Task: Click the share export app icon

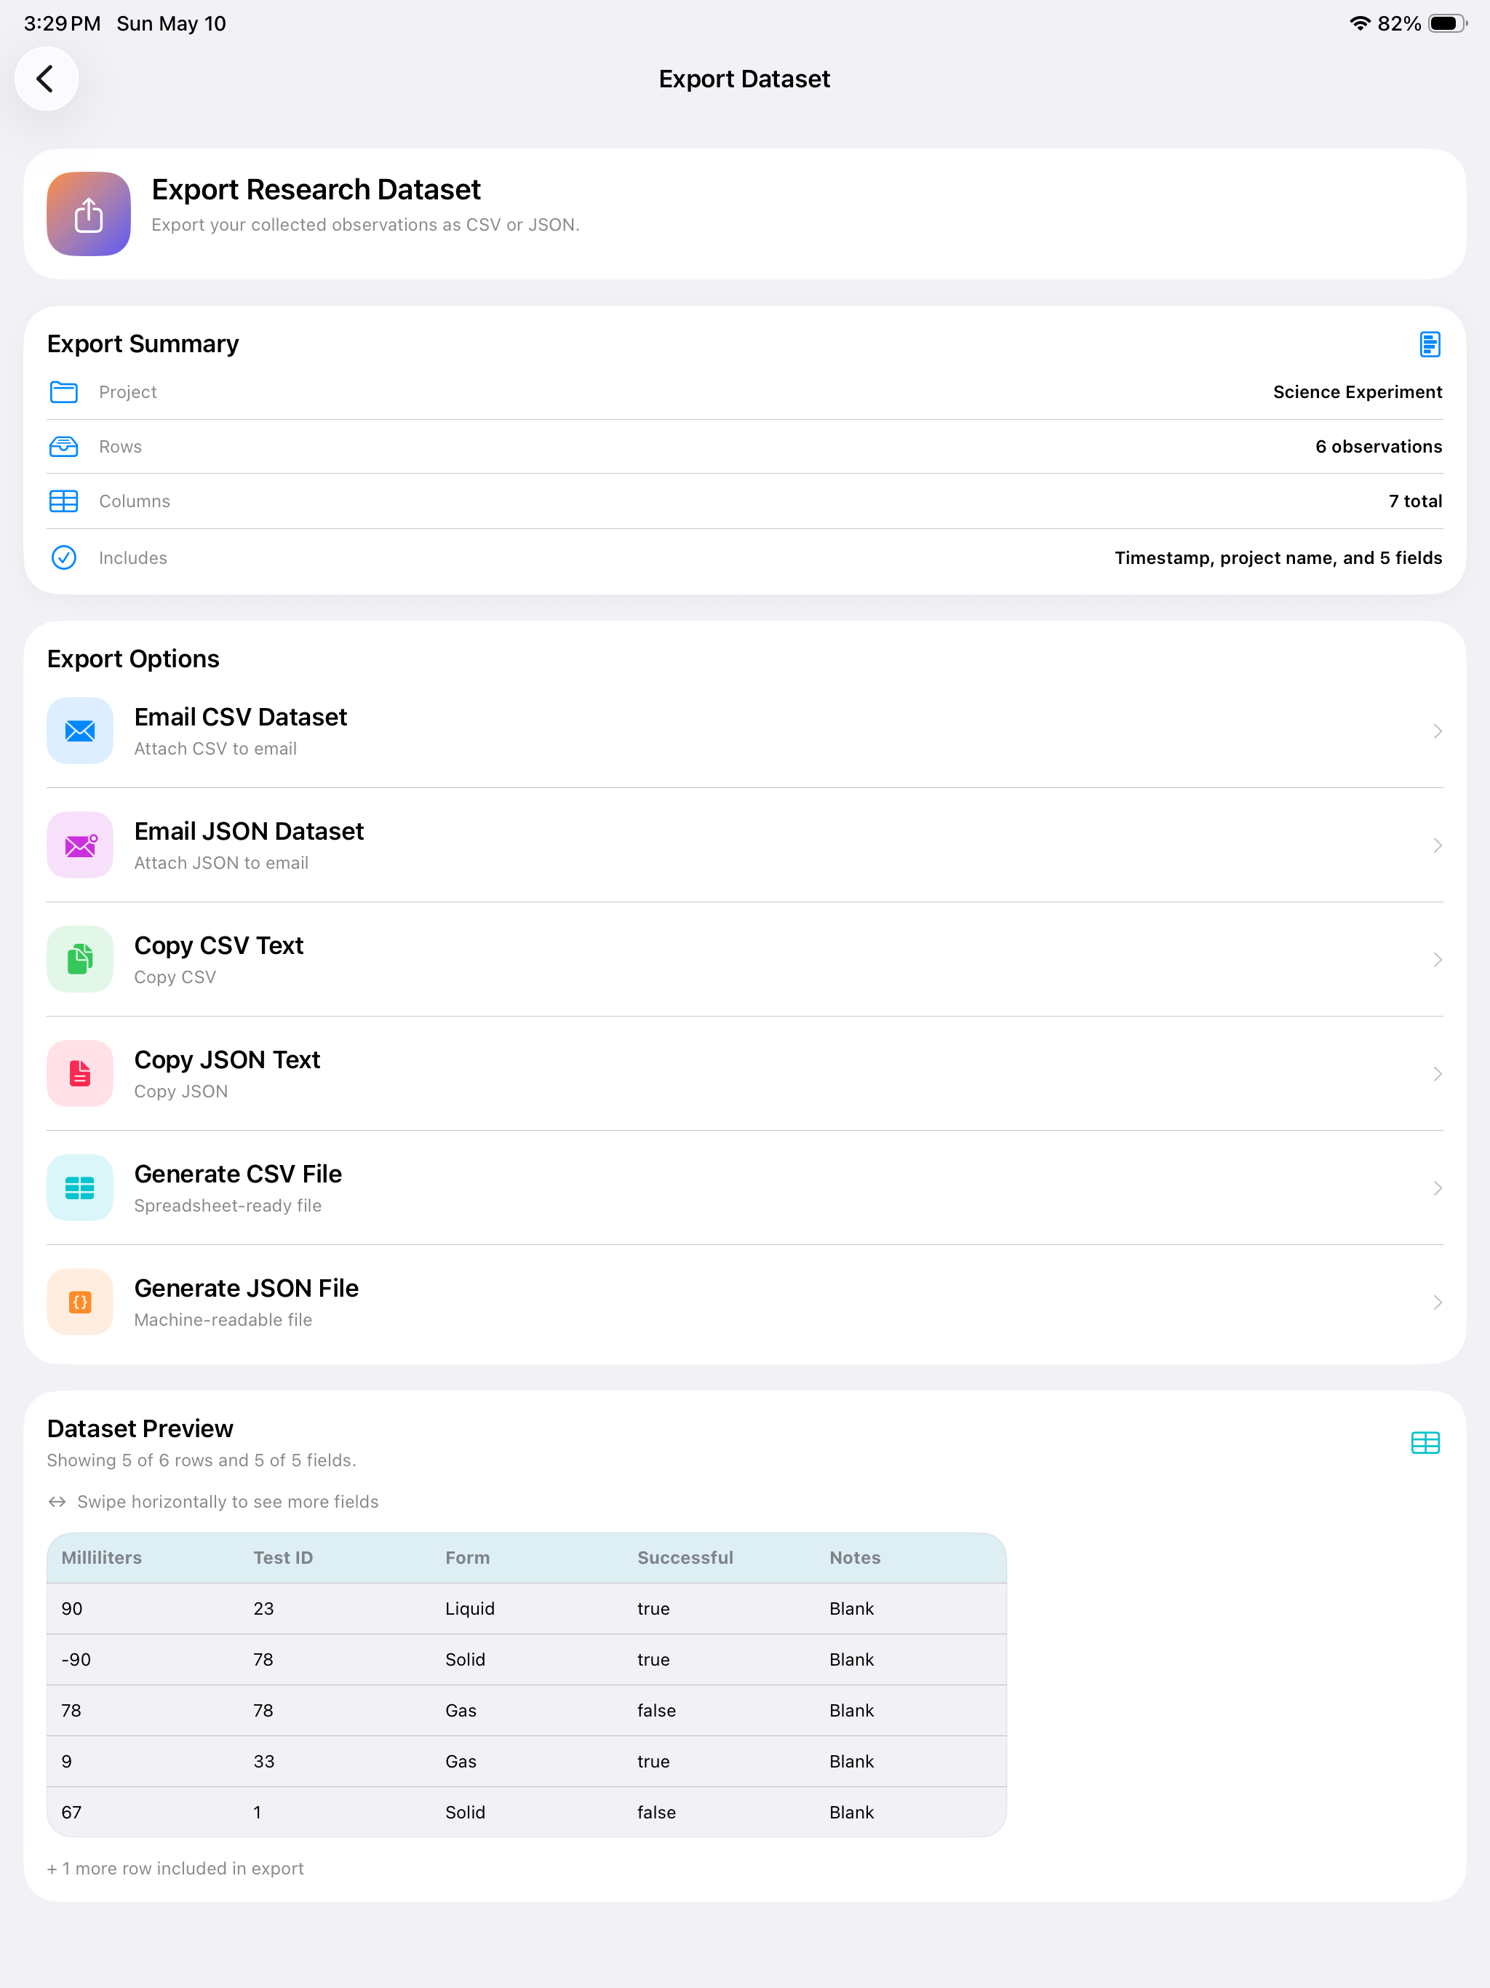Action: pyautogui.click(x=89, y=214)
